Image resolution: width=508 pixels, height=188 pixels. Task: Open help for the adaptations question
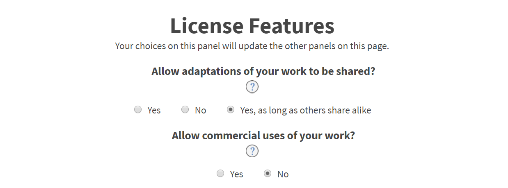[x=252, y=87]
